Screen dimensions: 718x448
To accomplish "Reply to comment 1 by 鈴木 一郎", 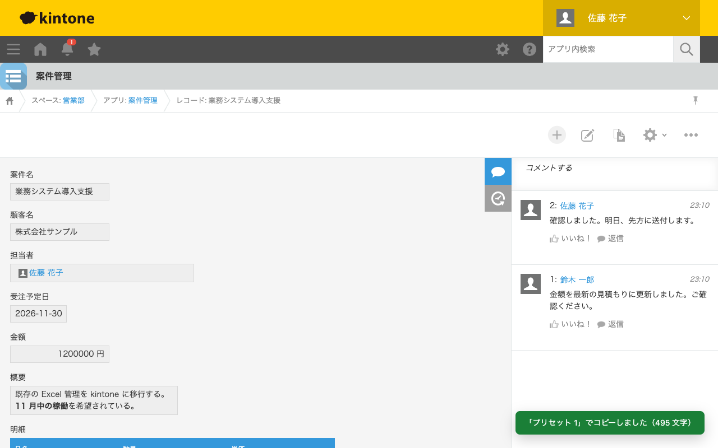I will coord(610,324).
